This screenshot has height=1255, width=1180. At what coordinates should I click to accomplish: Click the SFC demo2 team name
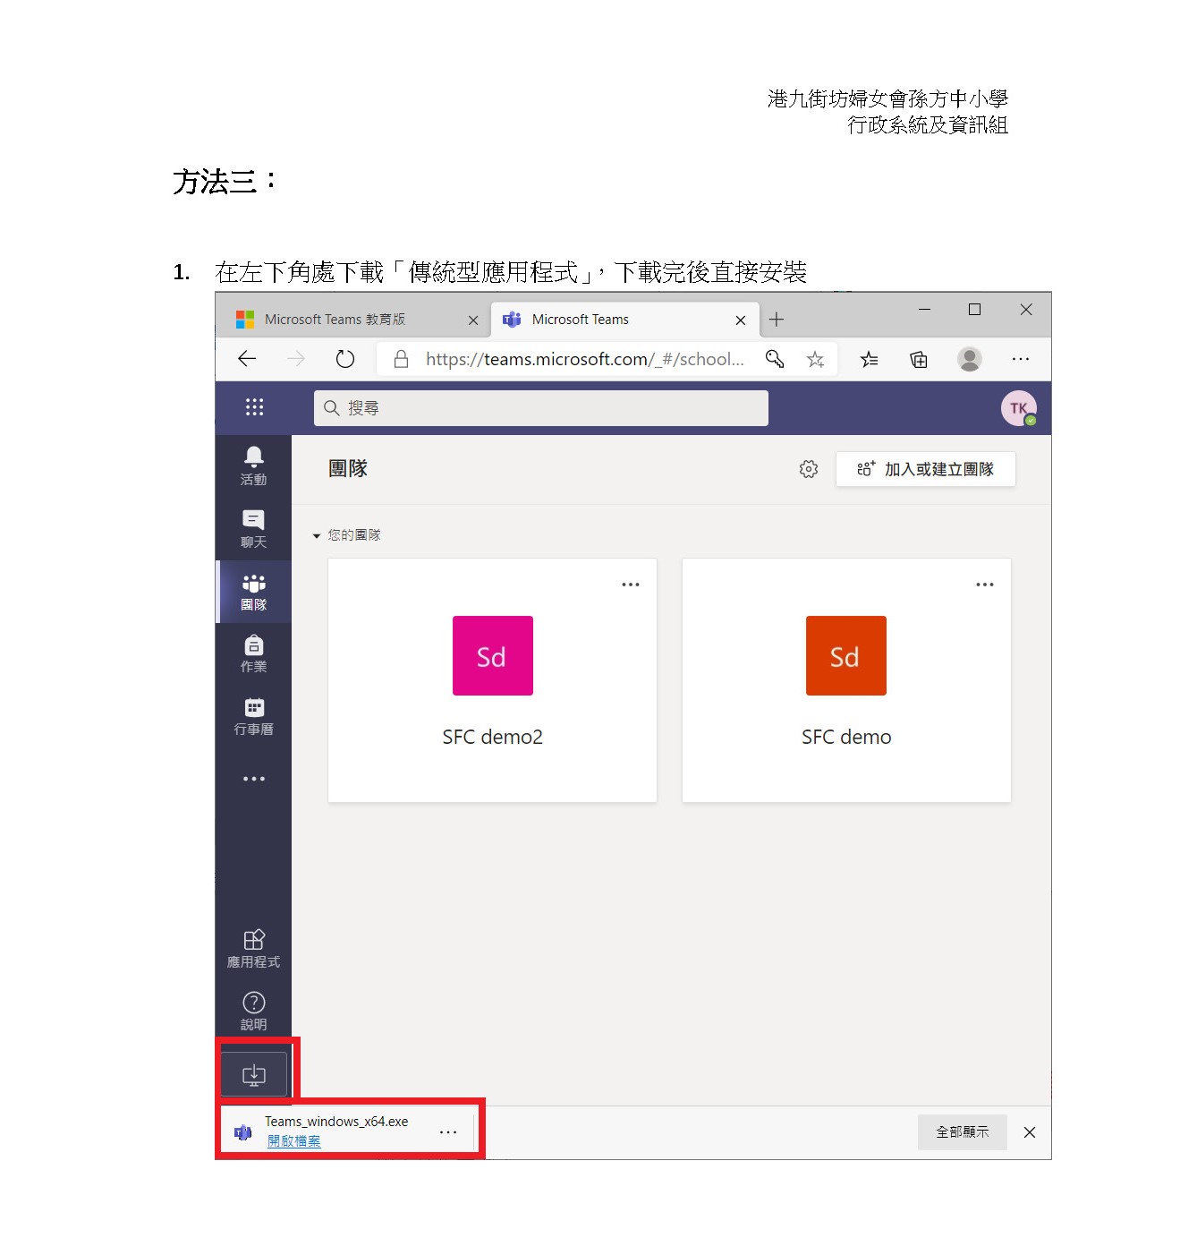point(493,737)
